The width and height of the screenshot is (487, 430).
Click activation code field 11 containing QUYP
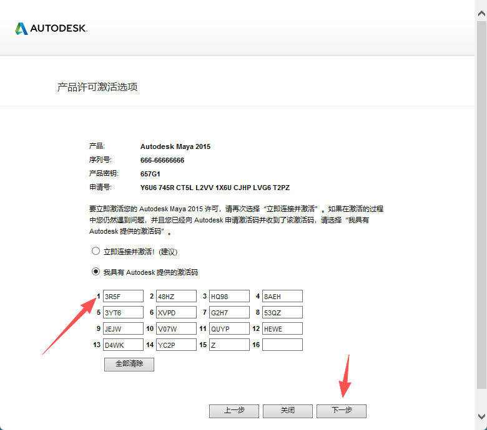tap(230, 328)
